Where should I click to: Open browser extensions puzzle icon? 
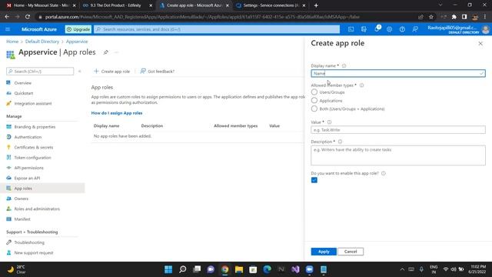click(454, 17)
